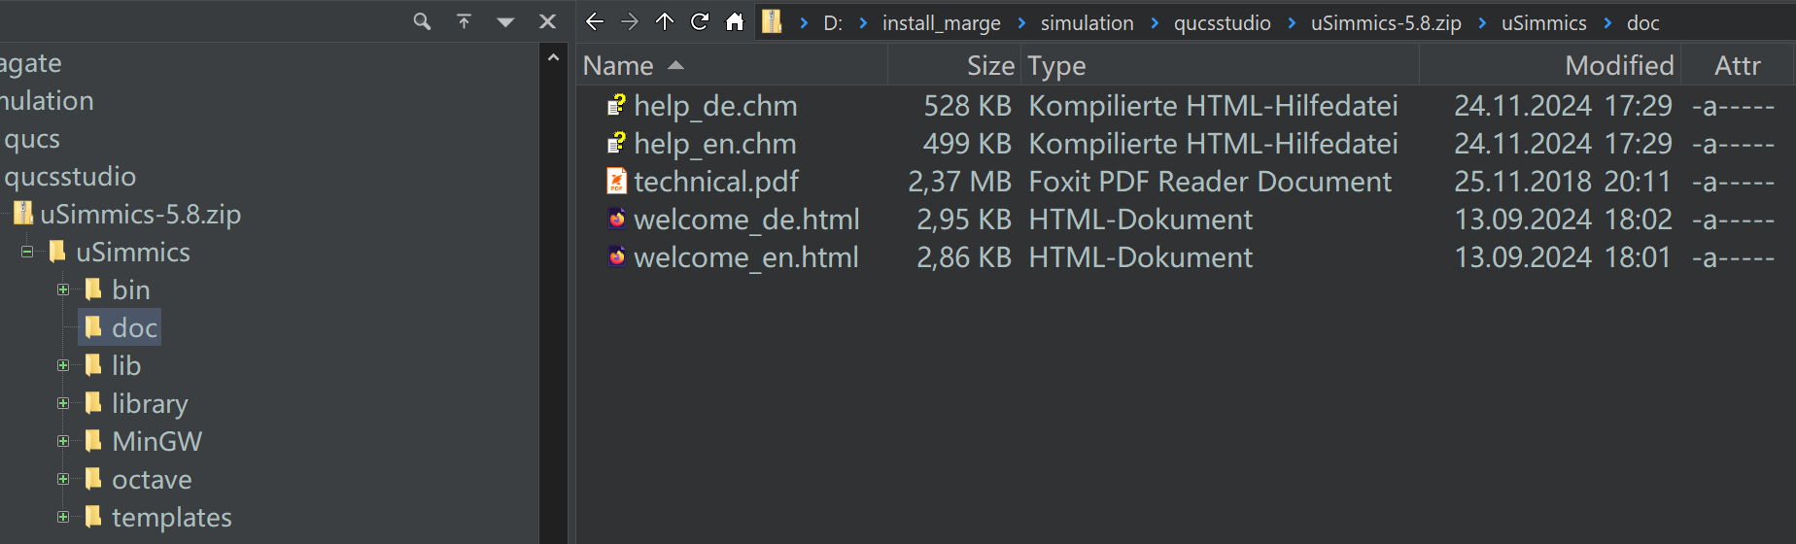Navigate forward with the right arrow
1796x544 pixels.
point(630,21)
